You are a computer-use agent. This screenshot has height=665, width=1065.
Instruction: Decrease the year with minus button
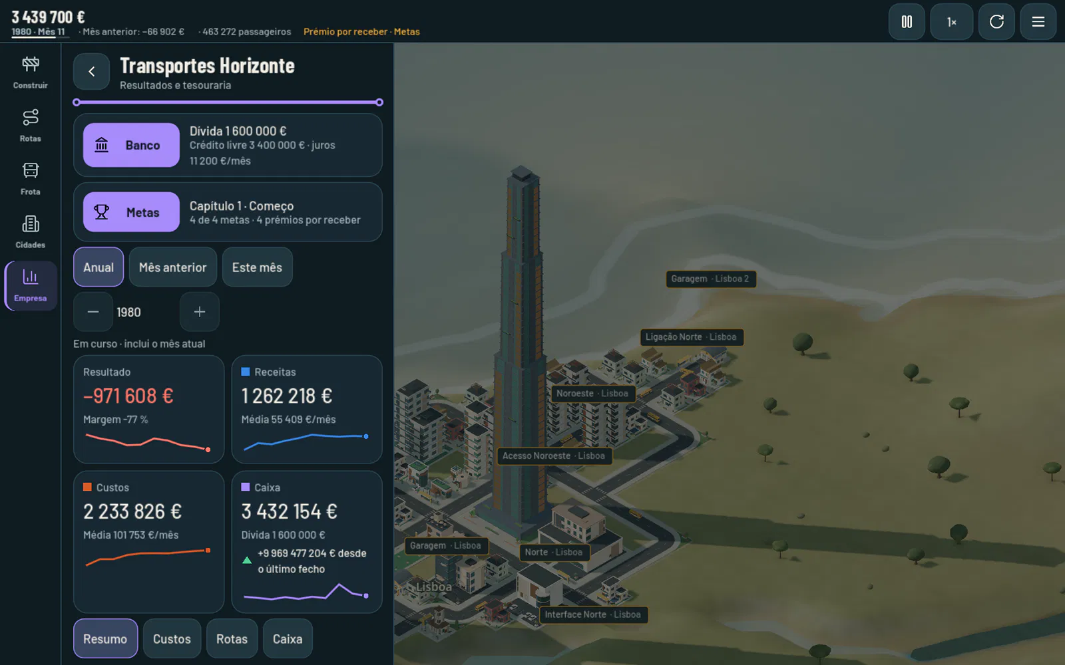[x=93, y=312]
